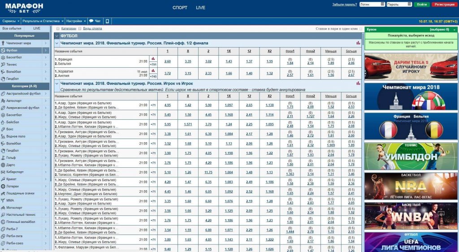Click the Мотоспорт category icon
The width and height of the screenshot is (459, 252).
pos(3,208)
